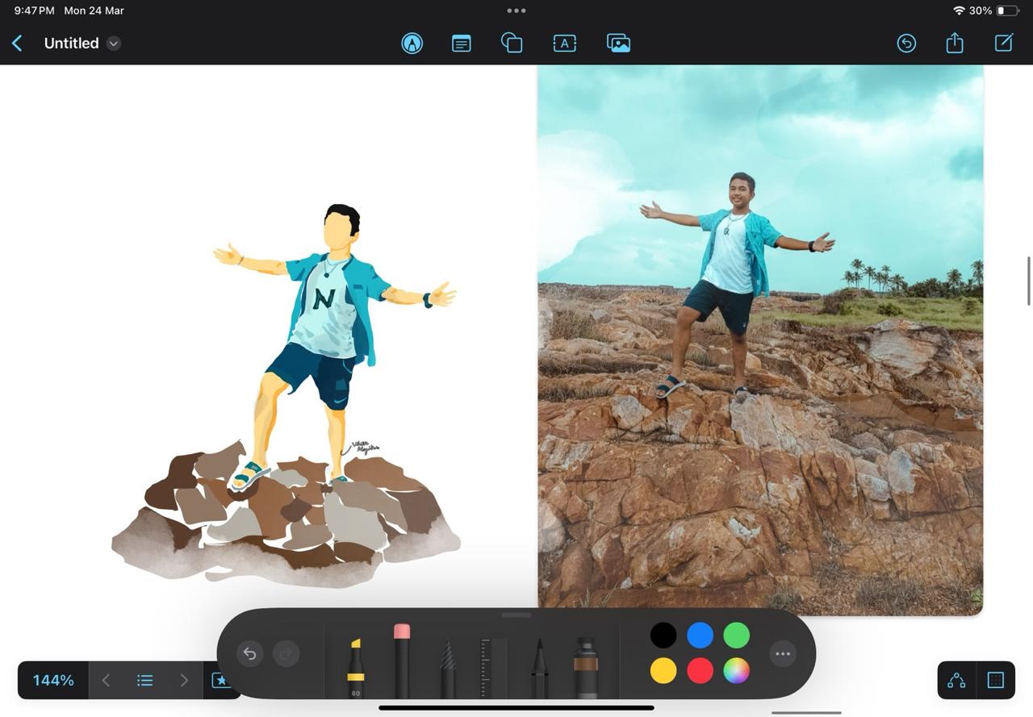Open the rainbow color picker wheel
Viewport: 1033px width, 717px height.
[737, 671]
